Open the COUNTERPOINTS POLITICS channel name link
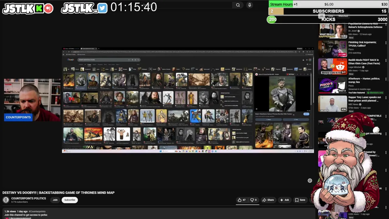This screenshot has height=219, width=389. click(x=29, y=198)
